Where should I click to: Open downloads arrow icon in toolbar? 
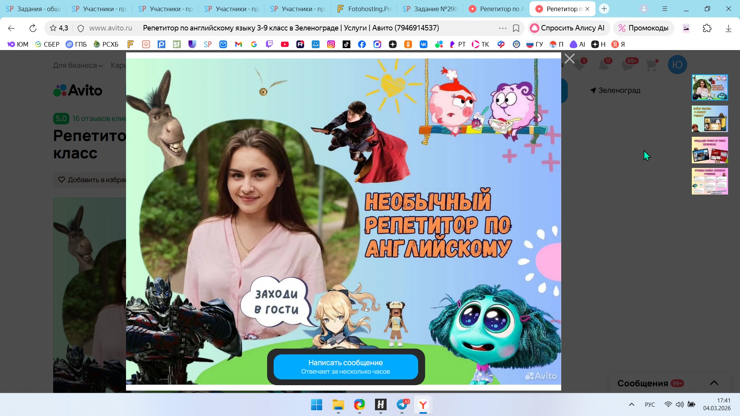728,28
